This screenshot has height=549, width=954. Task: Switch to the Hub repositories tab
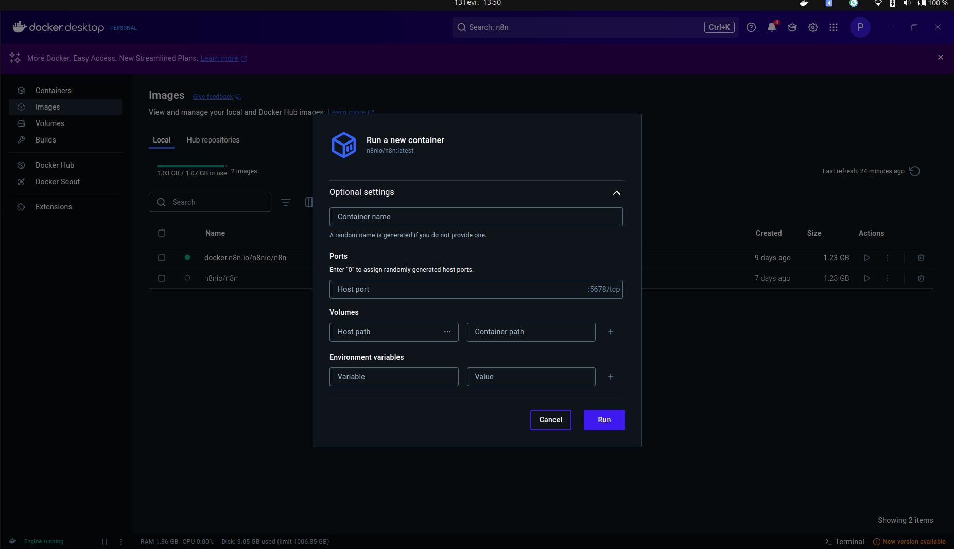coord(213,140)
